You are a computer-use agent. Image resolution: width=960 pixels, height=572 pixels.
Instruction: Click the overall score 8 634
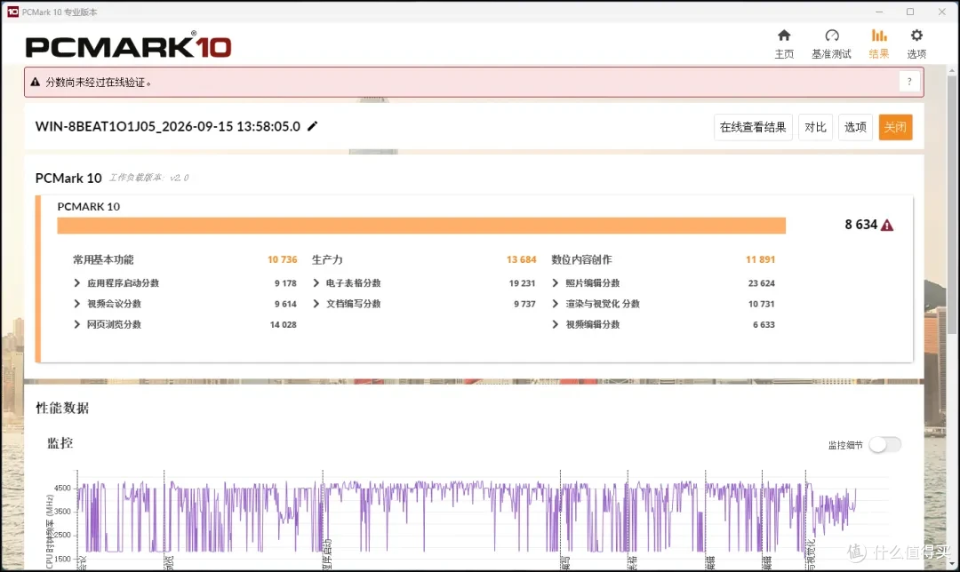pyautogui.click(x=860, y=225)
